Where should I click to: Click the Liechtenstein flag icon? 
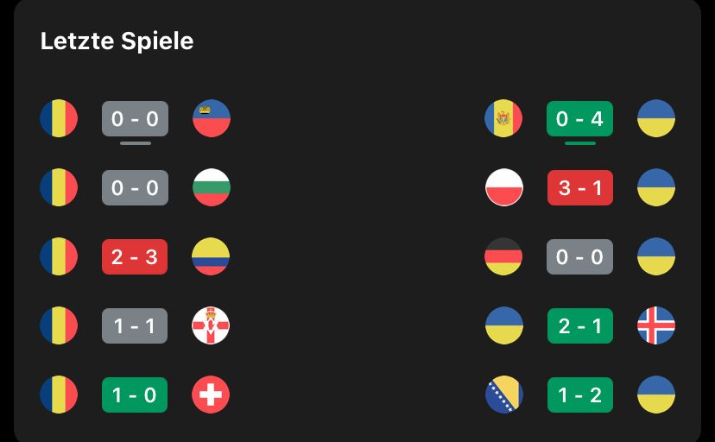(x=211, y=119)
